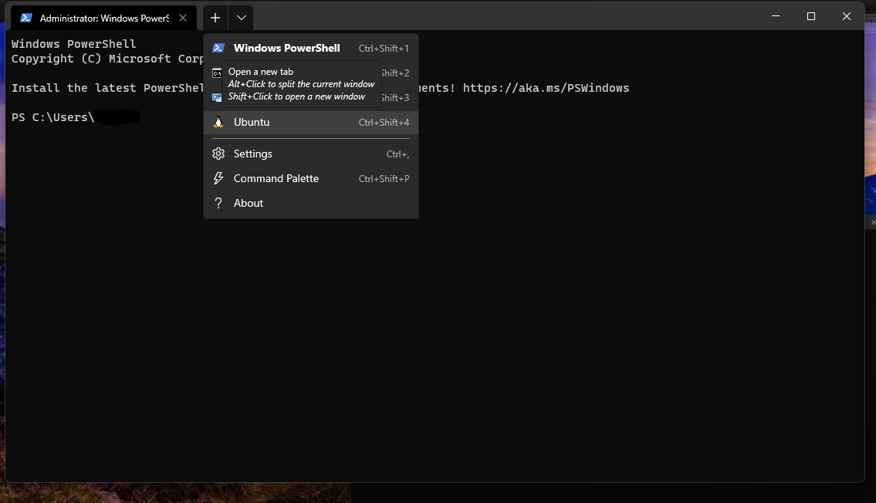Switch to the Administrator: Windows PowerShell tab
The image size is (876, 503).
[104, 18]
